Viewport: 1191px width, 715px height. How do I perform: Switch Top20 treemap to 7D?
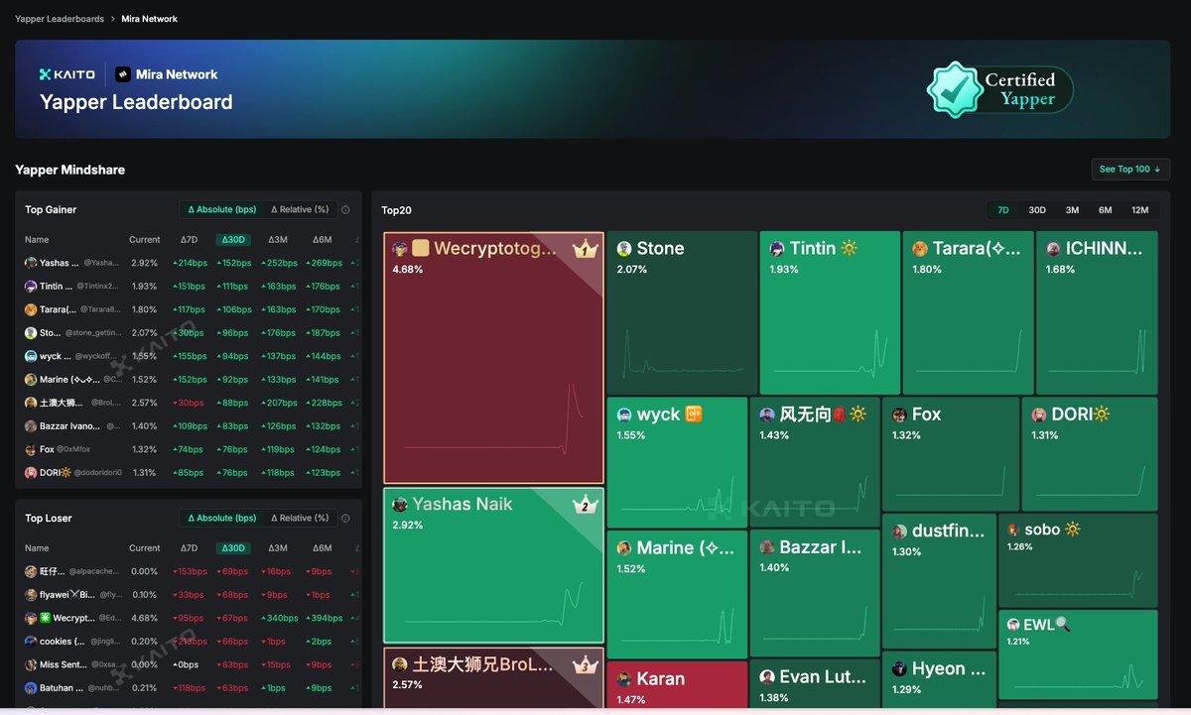(1003, 210)
